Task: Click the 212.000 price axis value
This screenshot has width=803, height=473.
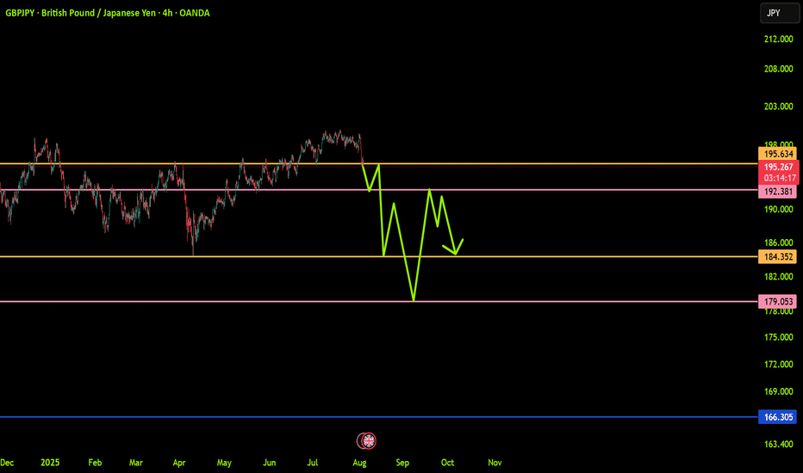Action: coord(778,39)
